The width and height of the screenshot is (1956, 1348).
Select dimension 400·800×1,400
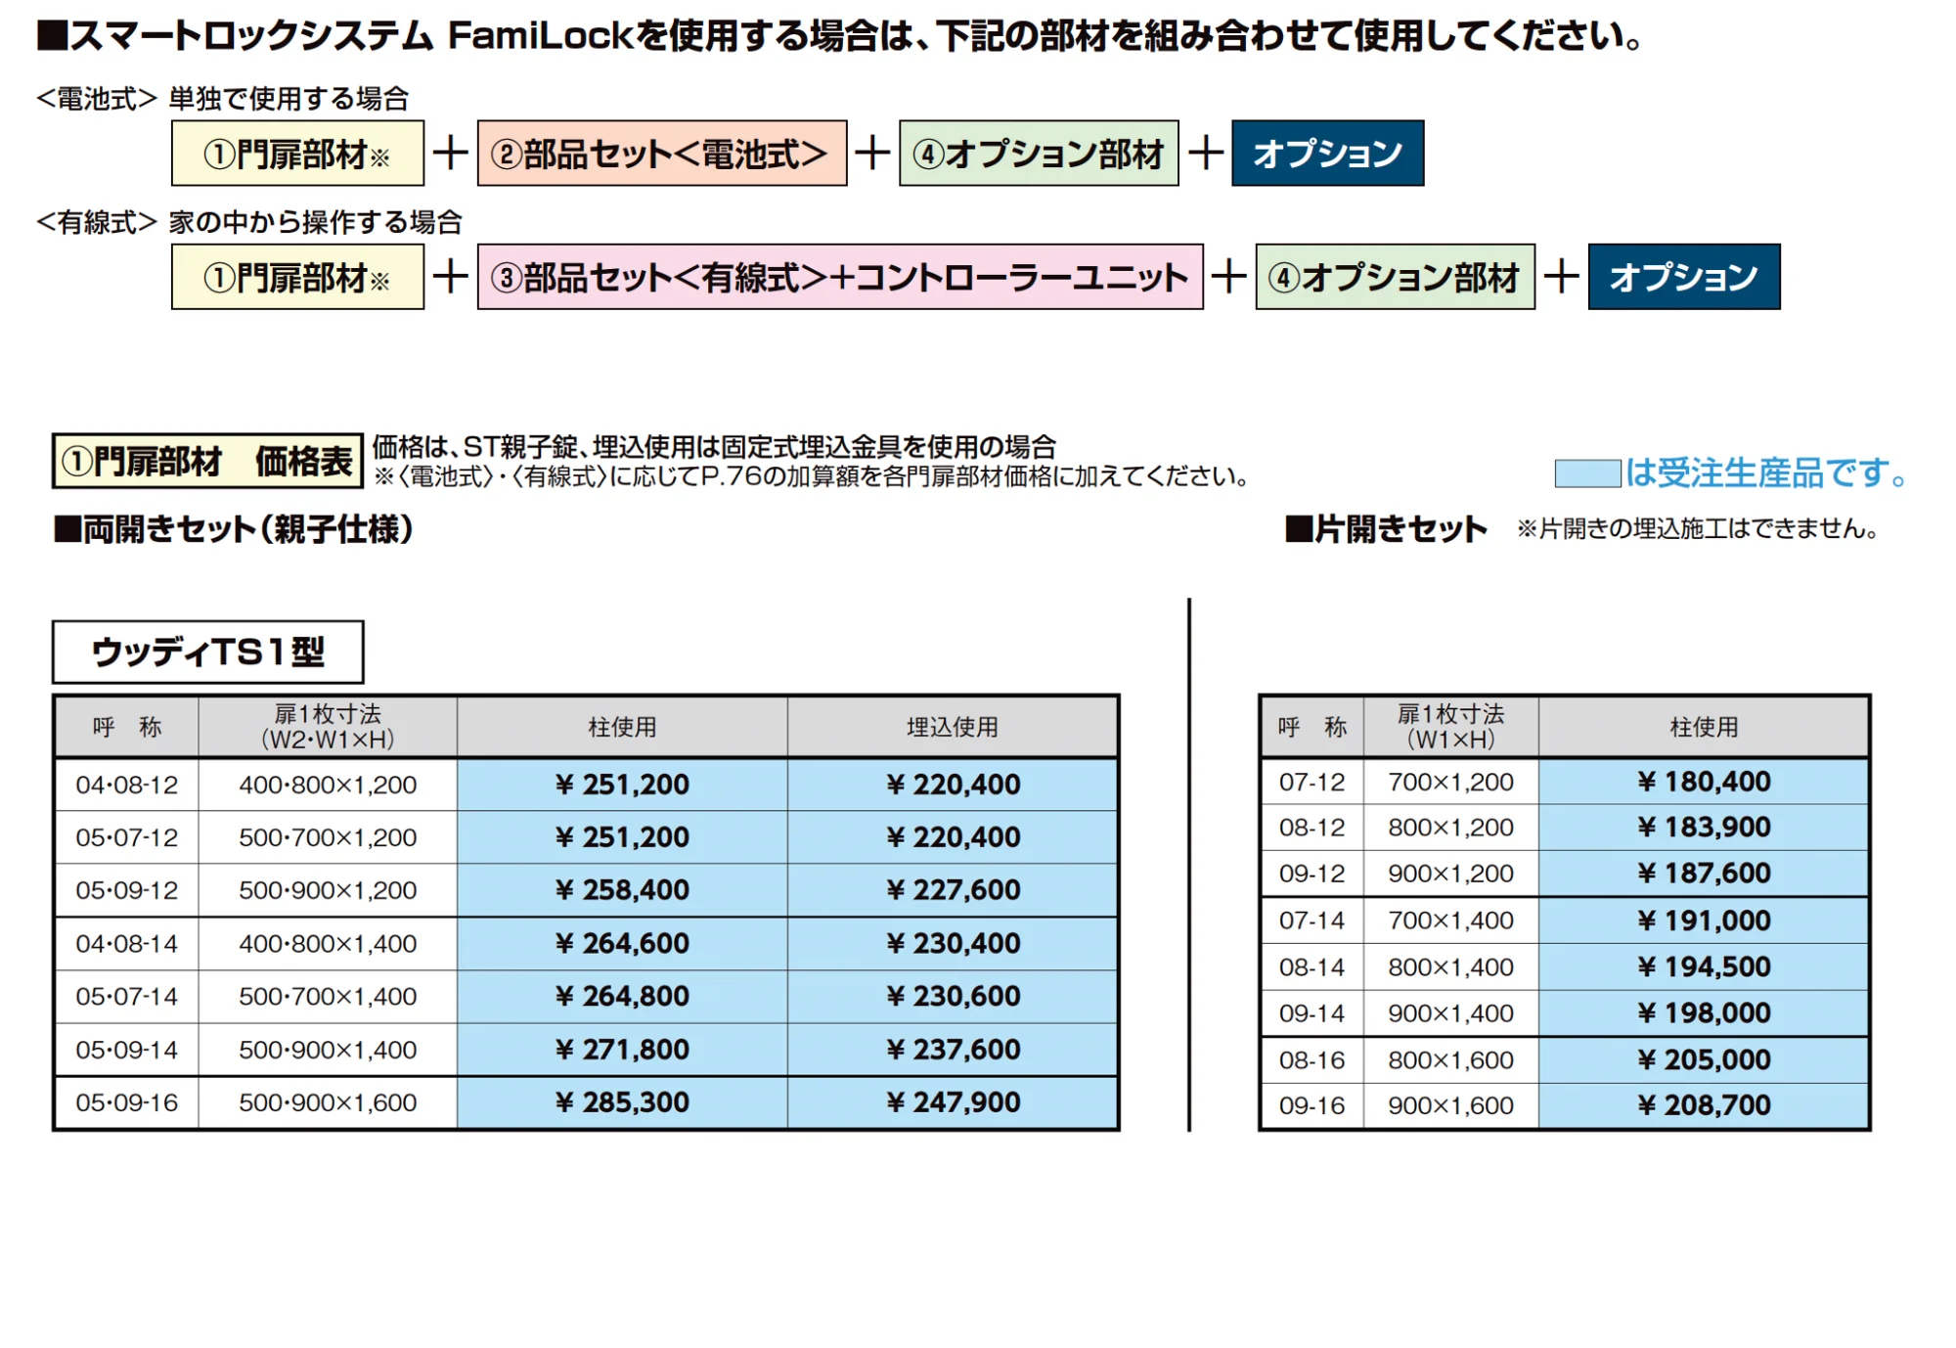(328, 944)
